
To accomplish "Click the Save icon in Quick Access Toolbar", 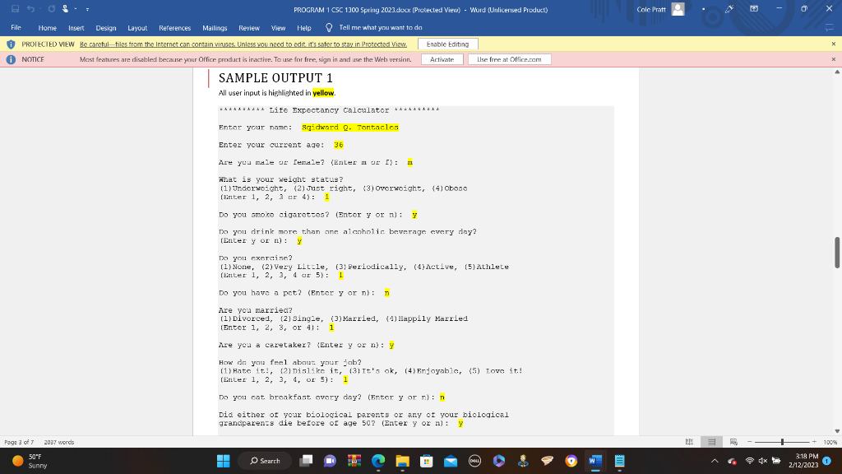I will 15,9.
